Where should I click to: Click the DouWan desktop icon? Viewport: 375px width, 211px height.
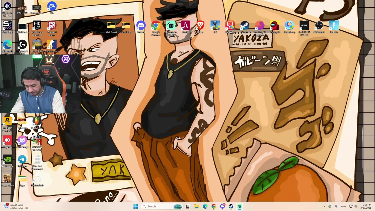[230, 27]
